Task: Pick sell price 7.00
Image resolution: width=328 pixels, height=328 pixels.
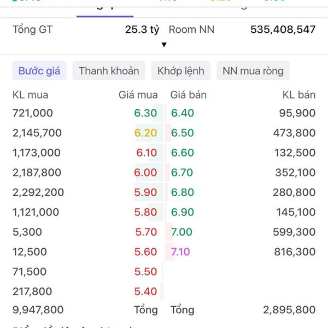Action: (181, 232)
